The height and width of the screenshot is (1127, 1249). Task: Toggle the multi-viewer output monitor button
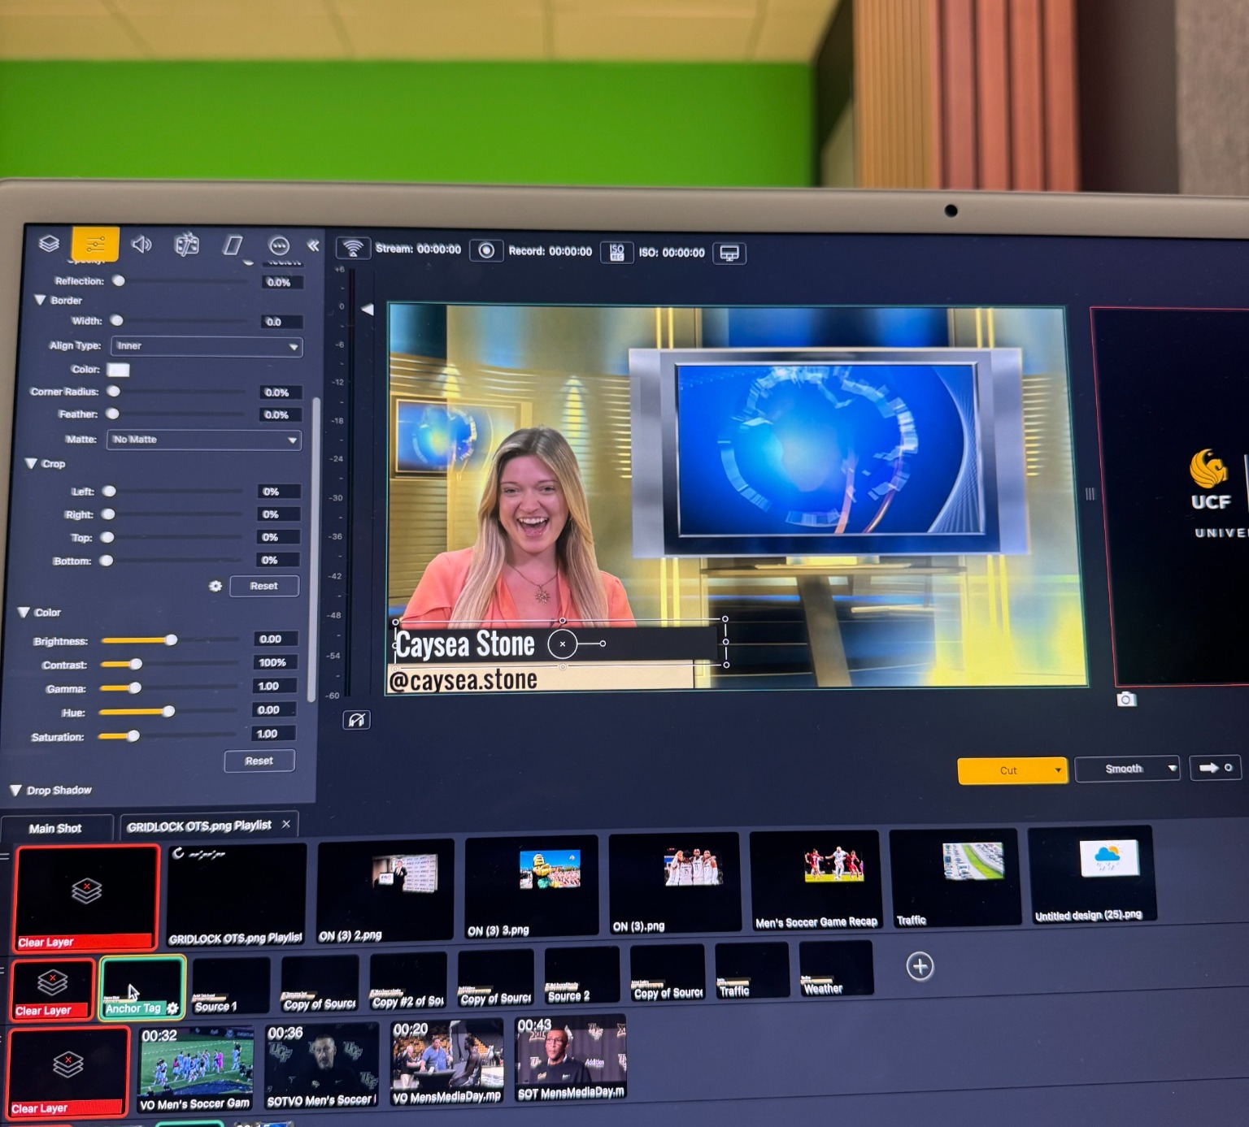(x=729, y=254)
